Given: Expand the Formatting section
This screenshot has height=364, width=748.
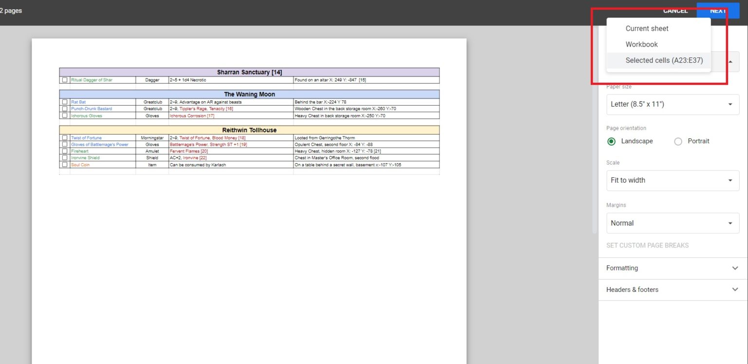Looking at the screenshot, I should coord(673,268).
